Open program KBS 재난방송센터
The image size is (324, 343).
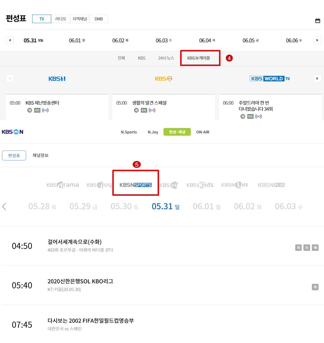coord(42,103)
